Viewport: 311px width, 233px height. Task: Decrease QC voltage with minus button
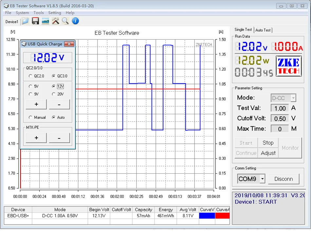(x=59, y=104)
